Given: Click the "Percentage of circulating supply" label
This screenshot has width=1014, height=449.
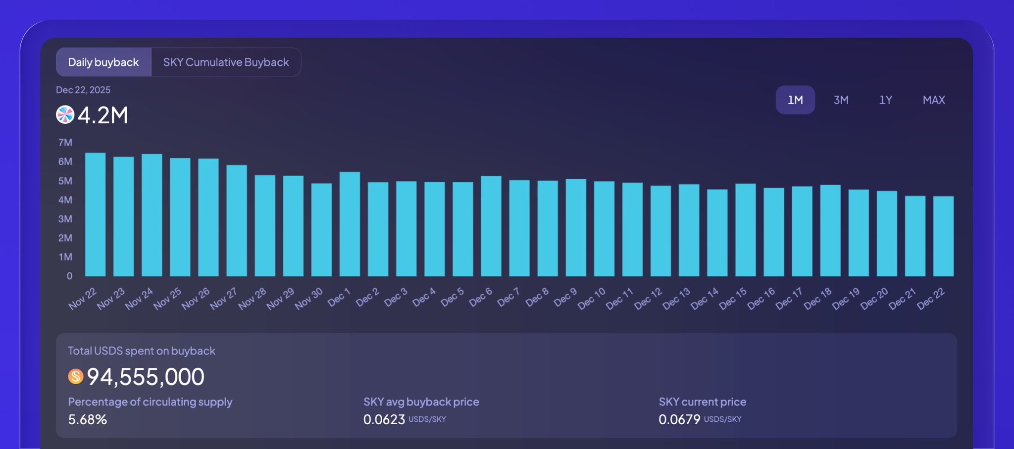Looking at the screenshot, I should tap(150, 402).
